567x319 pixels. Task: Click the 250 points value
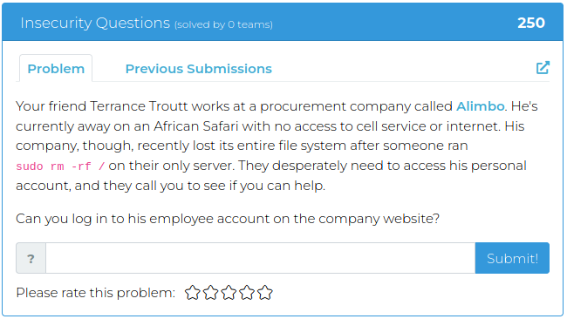(531, 23)
